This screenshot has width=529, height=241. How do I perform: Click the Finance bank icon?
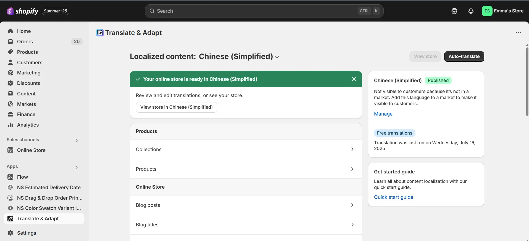10,114
